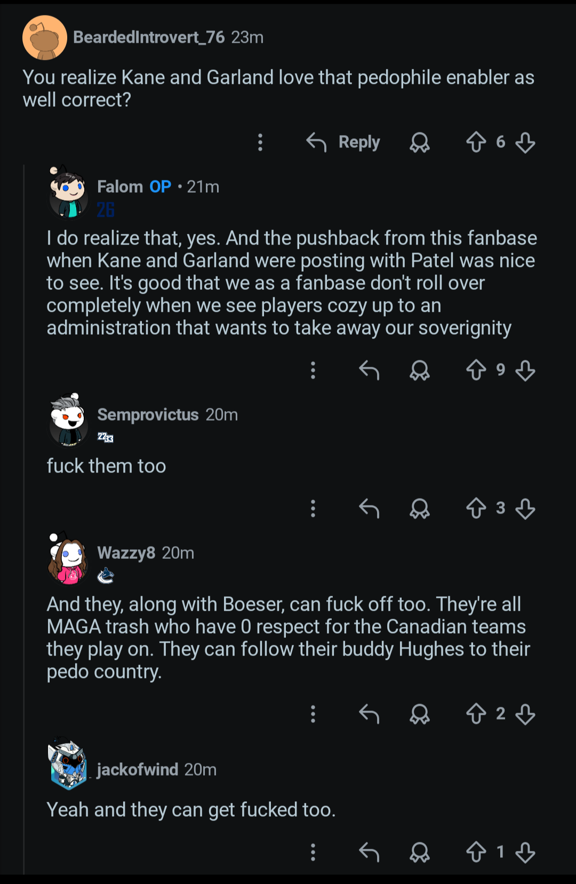Open the three-dot menu on Falom's comment

[313, 370]
